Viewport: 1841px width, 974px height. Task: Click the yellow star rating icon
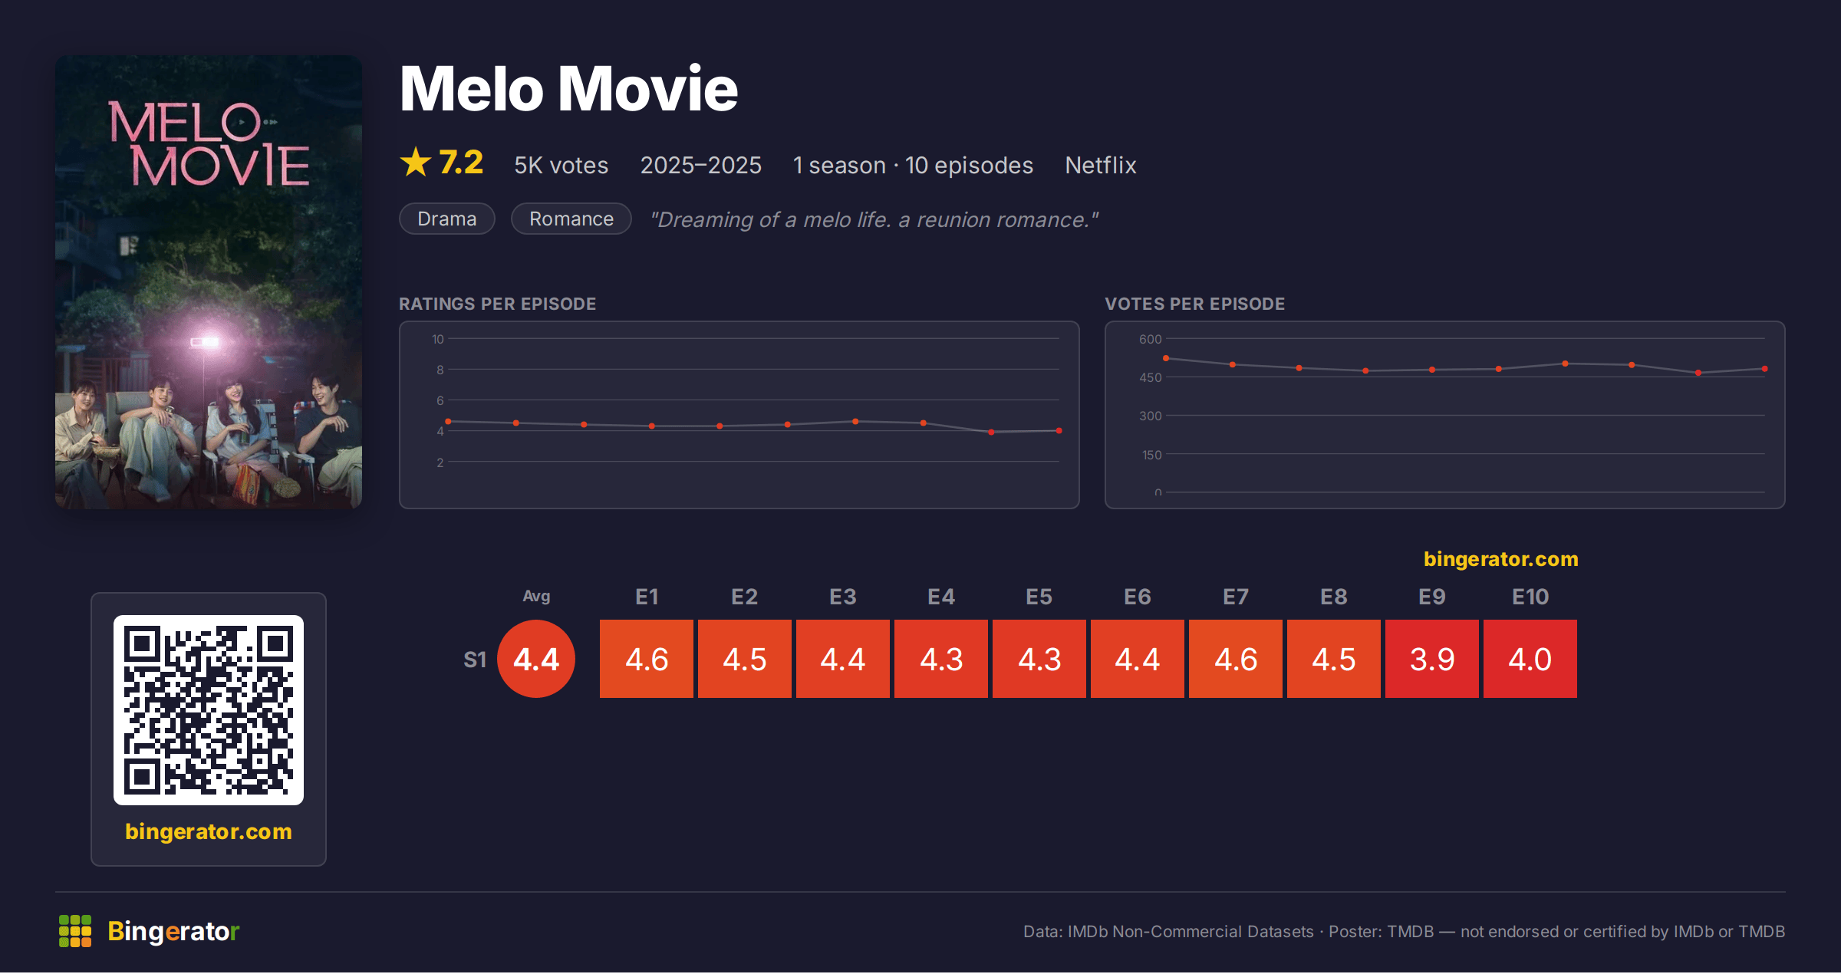pyautogui.click(x=416, y=163)
